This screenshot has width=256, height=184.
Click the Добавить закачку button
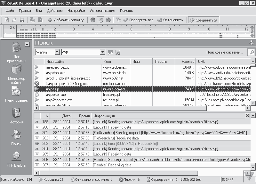coord(66,20)
